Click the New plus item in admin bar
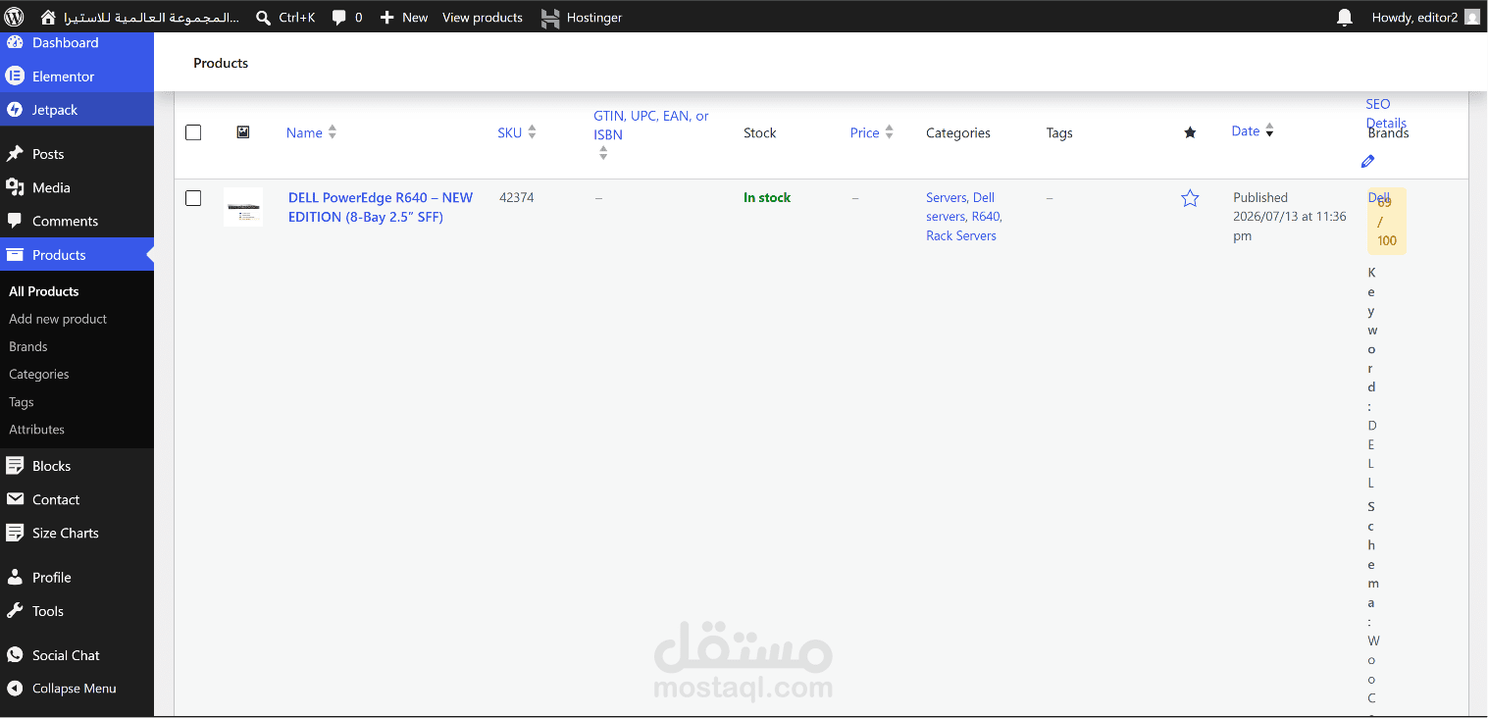This screenshot has width=1488, height=718. click(404, 17)
